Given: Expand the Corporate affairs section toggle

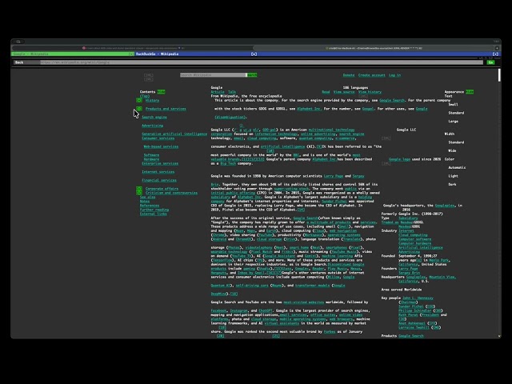Looking at the screenshot, I should [139, 189].
